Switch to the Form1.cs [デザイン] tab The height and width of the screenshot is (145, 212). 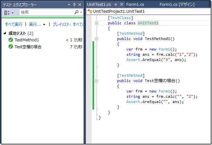pos(177,4)
